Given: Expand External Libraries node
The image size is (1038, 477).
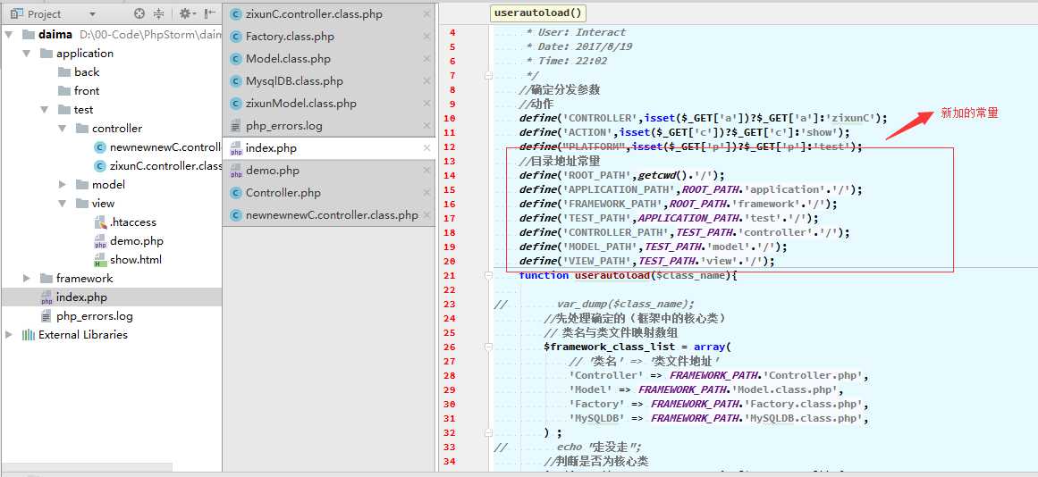Looking at the screenshot, I should [x=9, y=335].
